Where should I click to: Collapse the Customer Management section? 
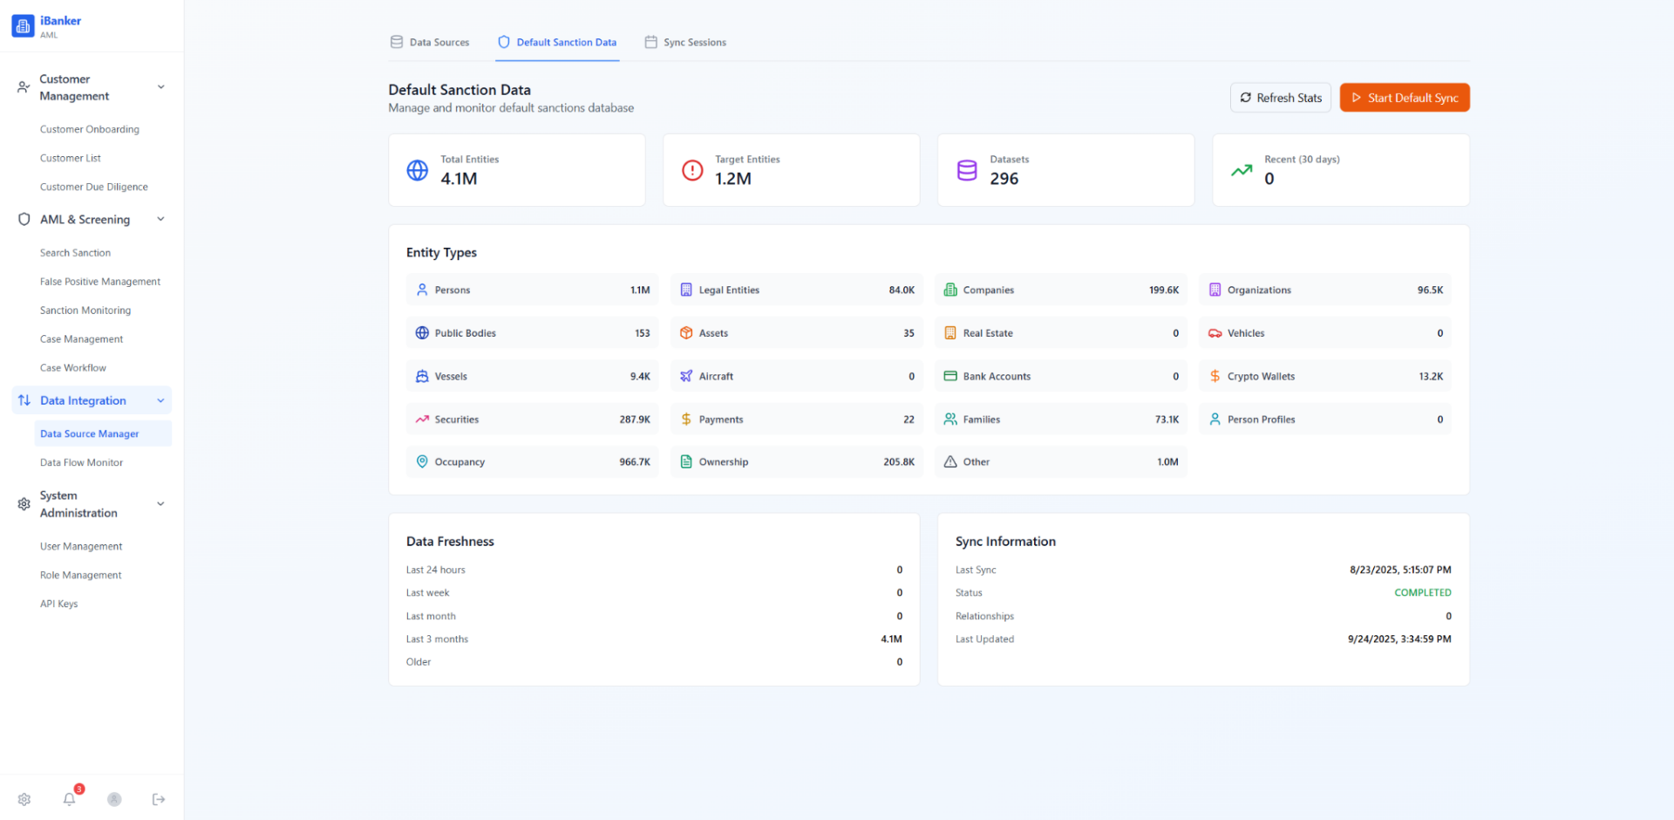click(x=160, y=87)
